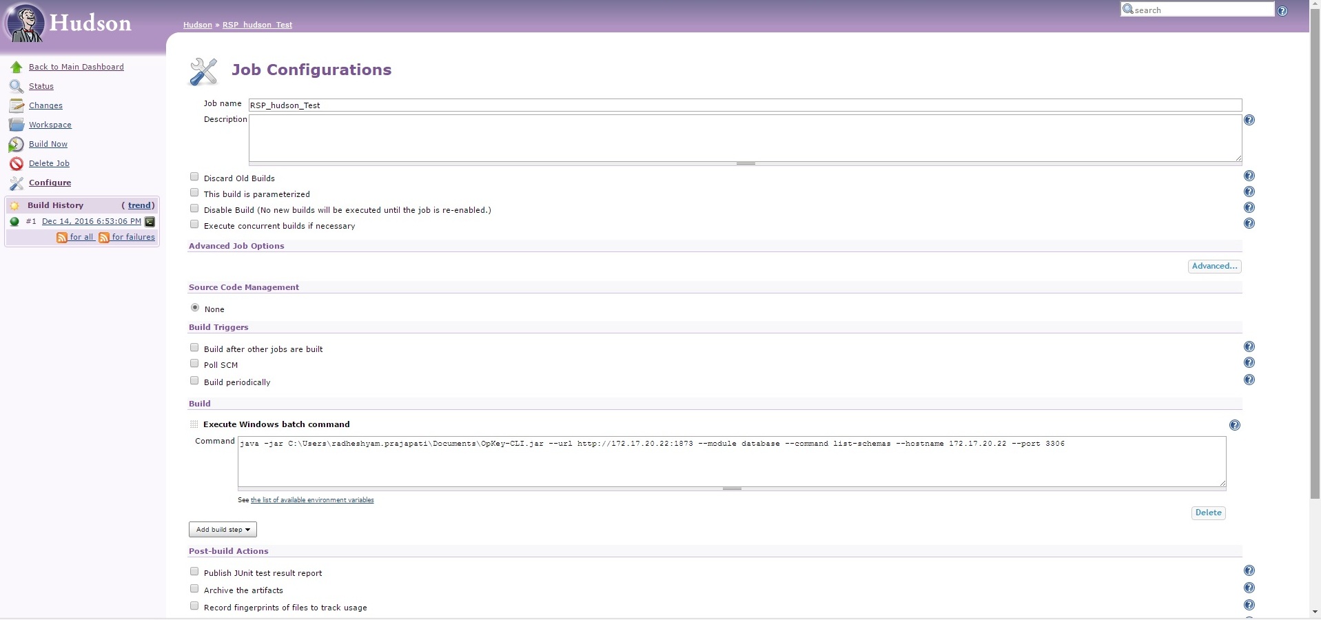Click the Workspace folder icon
This screenshot has width=1321, height=620.
[x=17, y=125]
